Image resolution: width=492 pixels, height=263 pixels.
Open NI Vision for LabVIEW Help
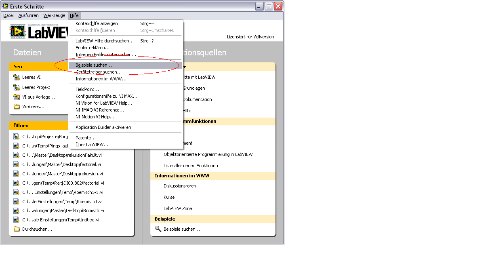[126, 103]
